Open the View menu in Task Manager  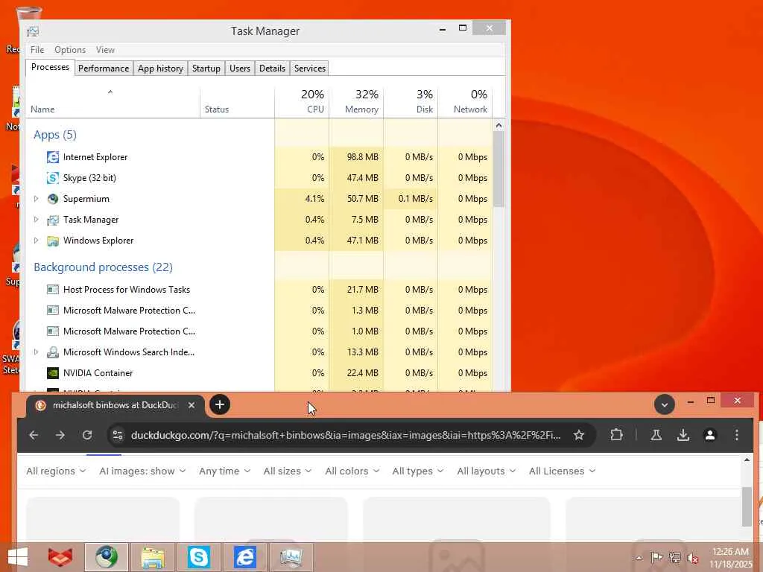(105, 50)
